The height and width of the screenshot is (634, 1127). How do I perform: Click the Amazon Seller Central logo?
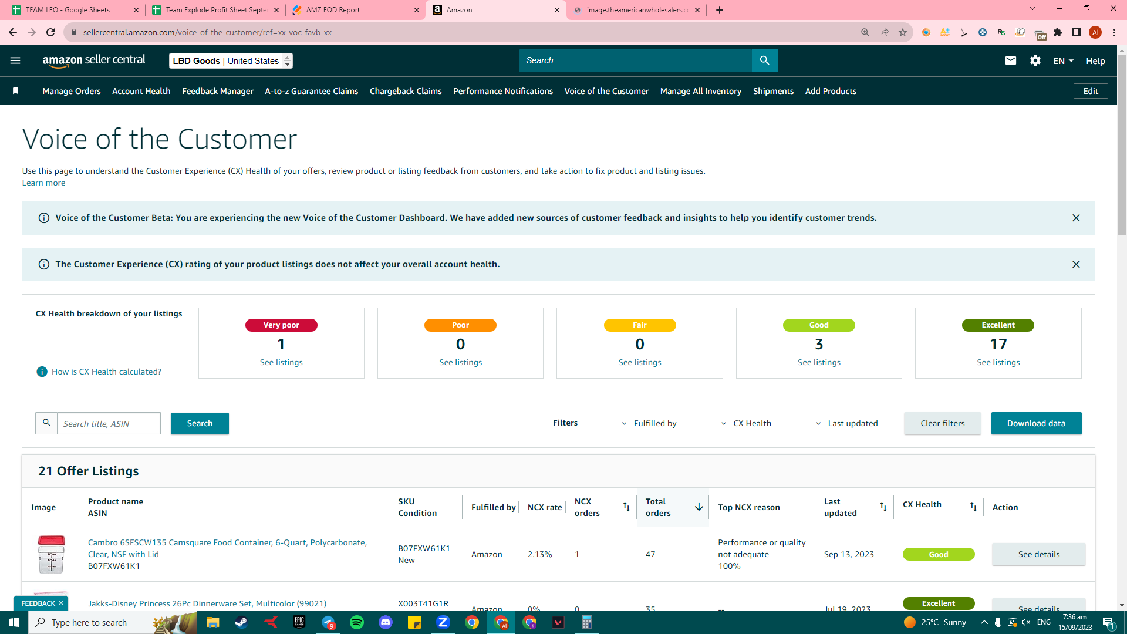click(94, 60)
